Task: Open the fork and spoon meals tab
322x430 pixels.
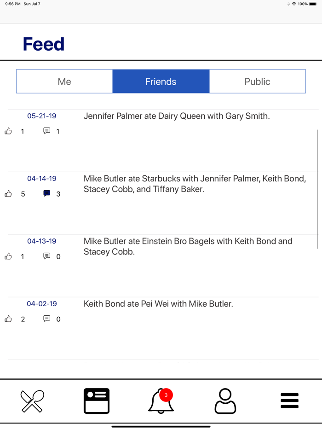Action: 32,401
